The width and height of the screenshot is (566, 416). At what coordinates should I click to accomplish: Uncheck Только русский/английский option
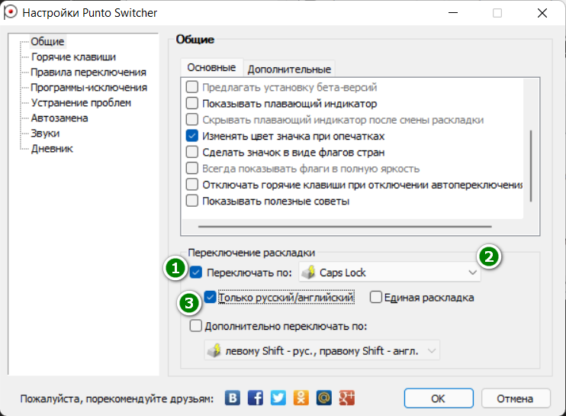210,297
